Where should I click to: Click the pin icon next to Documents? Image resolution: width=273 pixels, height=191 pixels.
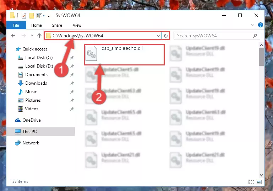point(72,75)
